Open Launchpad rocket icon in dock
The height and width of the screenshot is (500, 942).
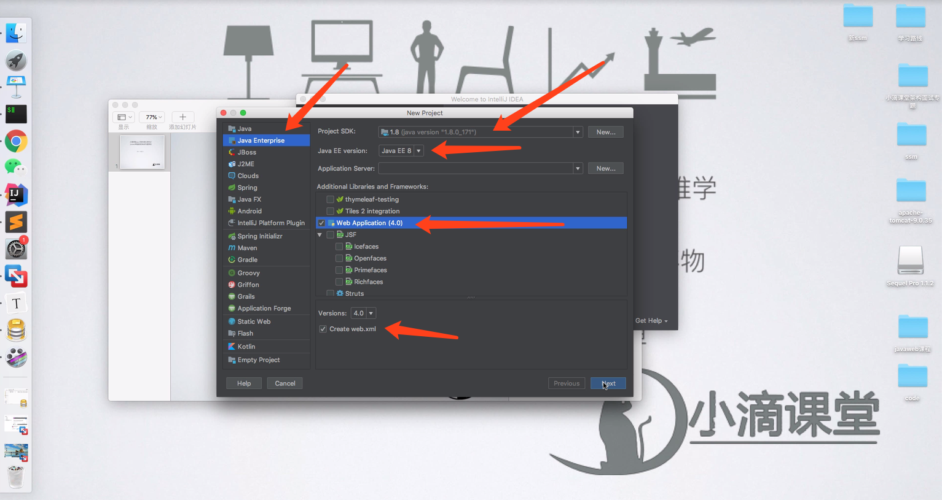pos(16,60)
